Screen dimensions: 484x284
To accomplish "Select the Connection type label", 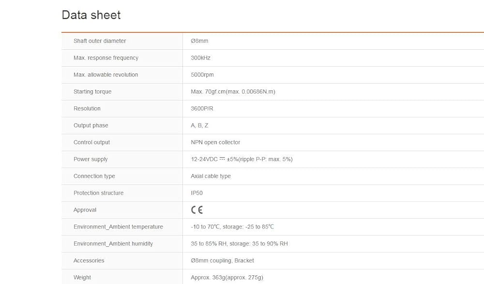I will 94,176.
